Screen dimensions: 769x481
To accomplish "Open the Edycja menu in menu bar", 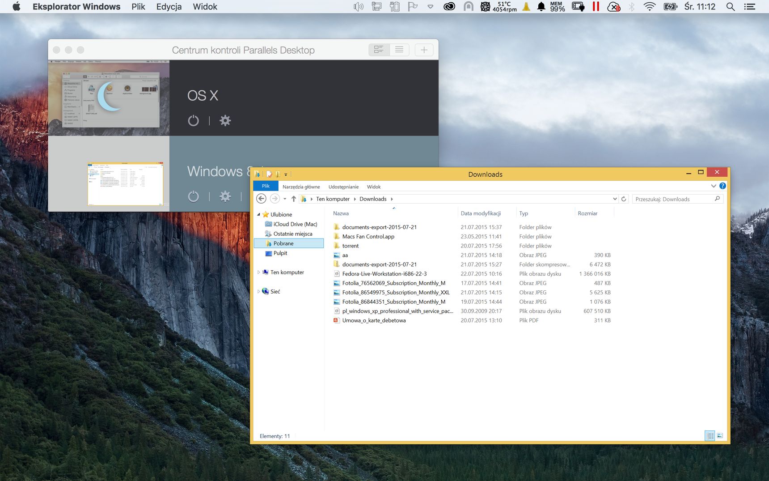I will [169, 6].
